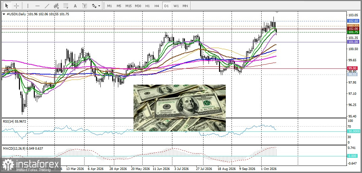Click the 100.50 price scale value
362x173 pixels.
point(353,49)
